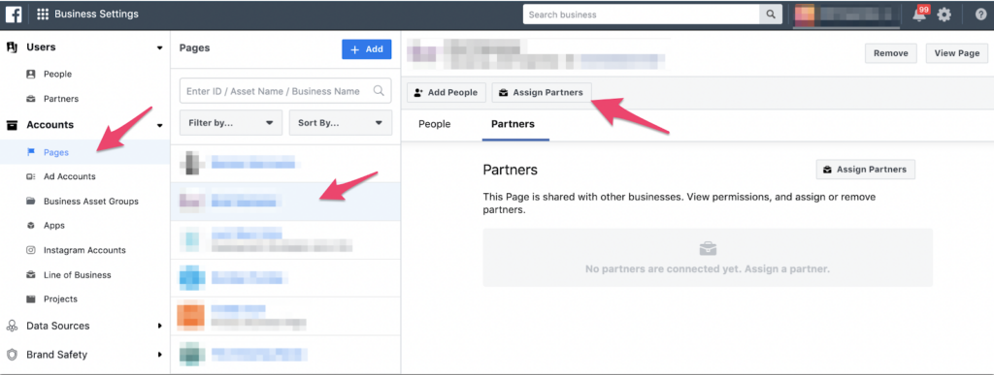
Task: Select the page with orange thumbnail
Action: coord(285,316)
